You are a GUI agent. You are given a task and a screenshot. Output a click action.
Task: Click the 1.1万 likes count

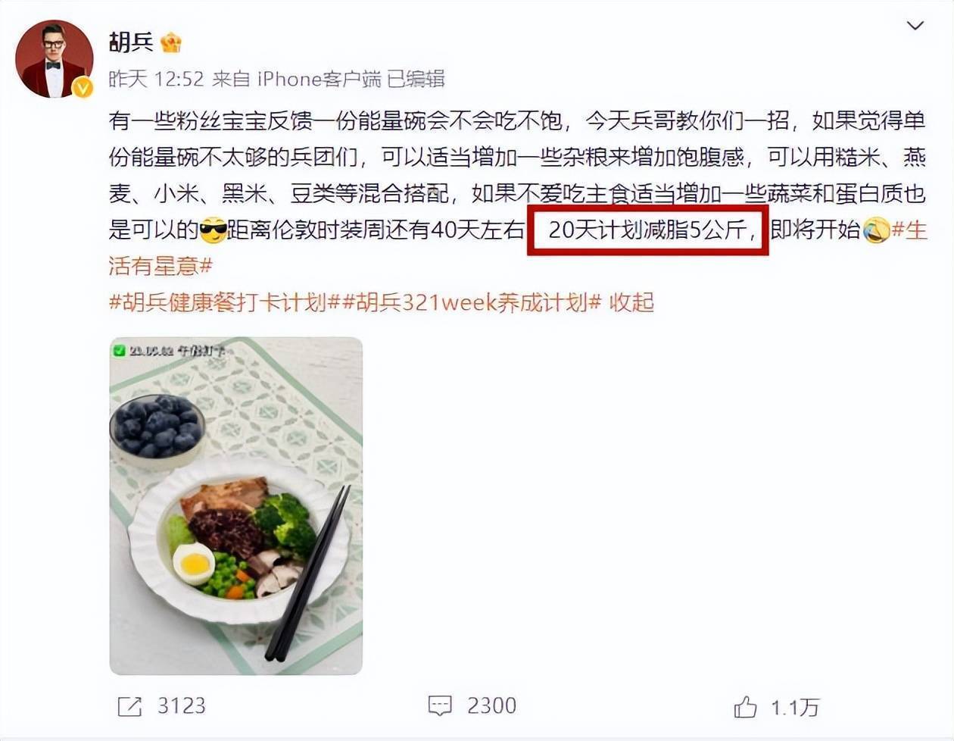pyautogui.click(x=795, y=708)
